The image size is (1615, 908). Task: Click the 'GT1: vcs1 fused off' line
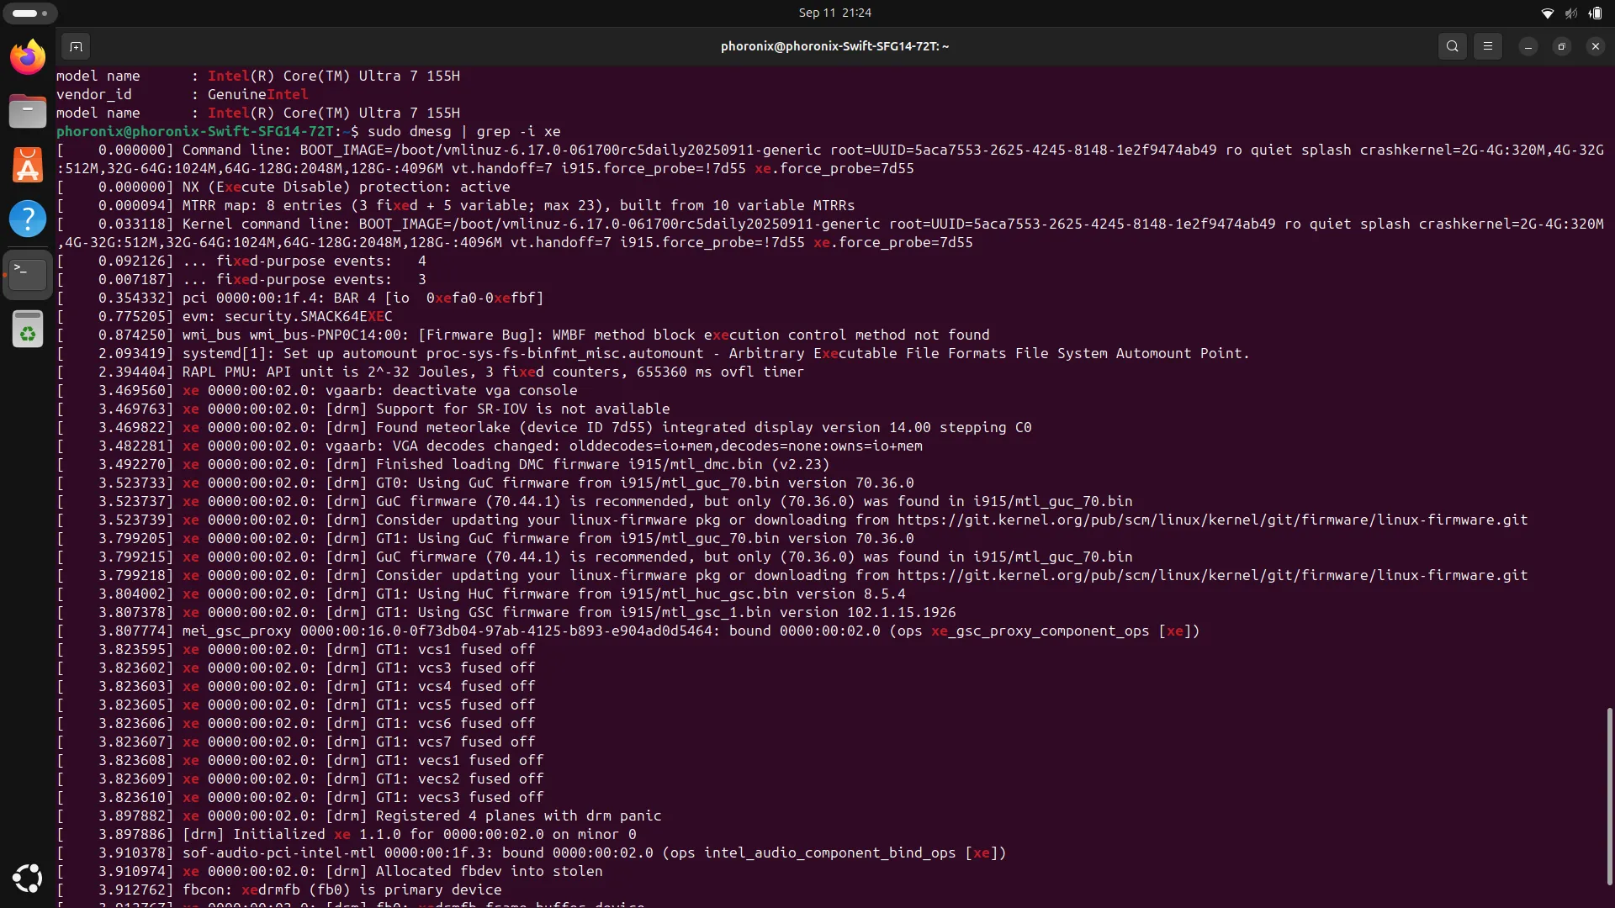[296, 649]
